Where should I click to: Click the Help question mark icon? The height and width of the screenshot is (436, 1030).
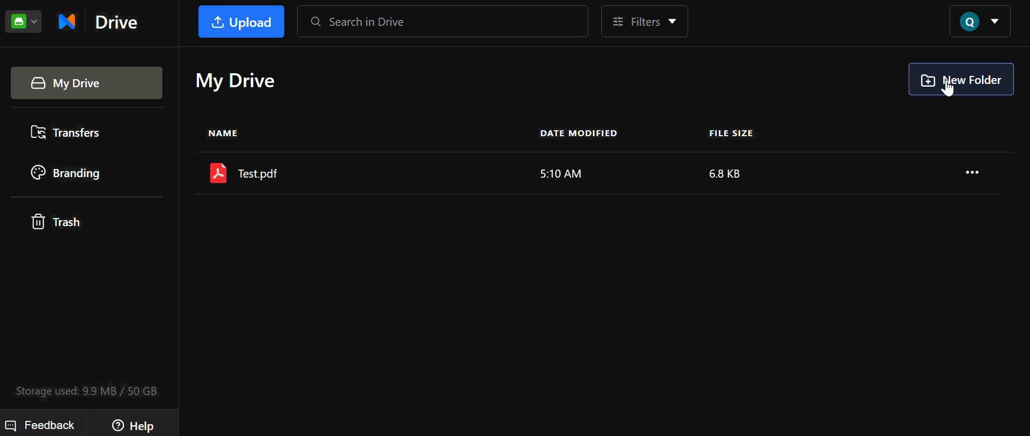coord(118,426)
